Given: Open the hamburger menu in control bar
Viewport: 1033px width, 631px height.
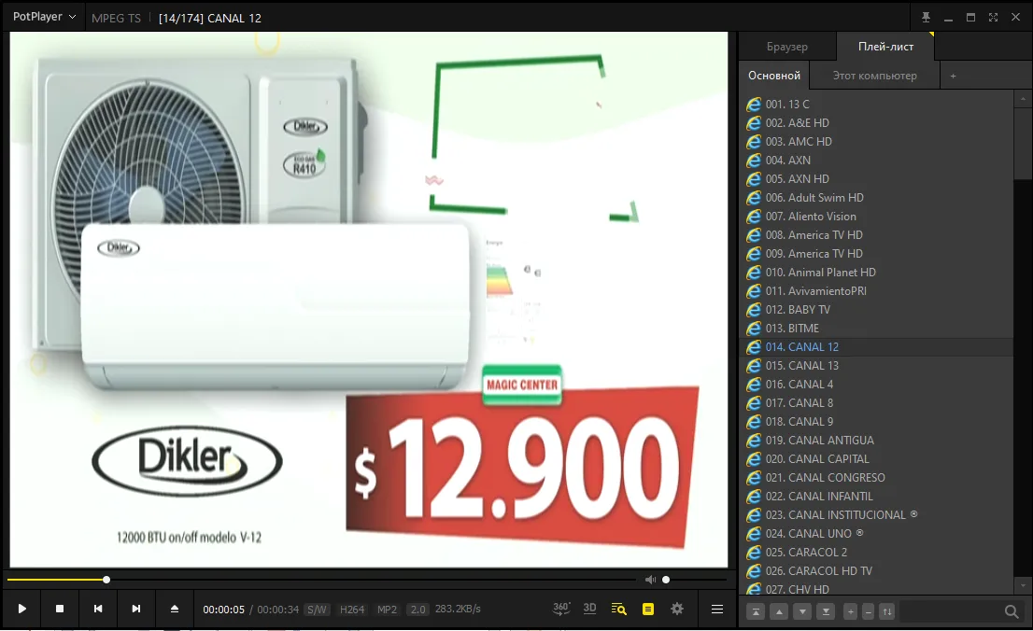Looking at the screenshot, I should (717, 610).
